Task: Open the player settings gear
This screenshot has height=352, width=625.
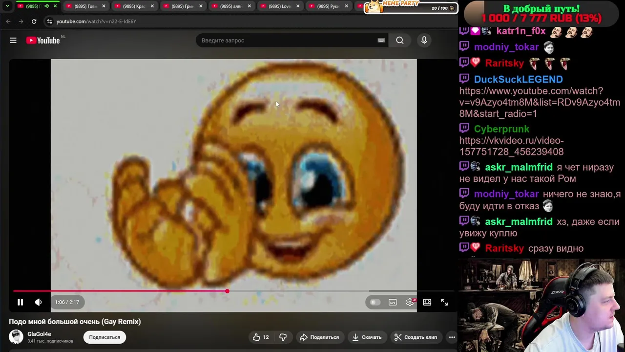Action: 410,302
